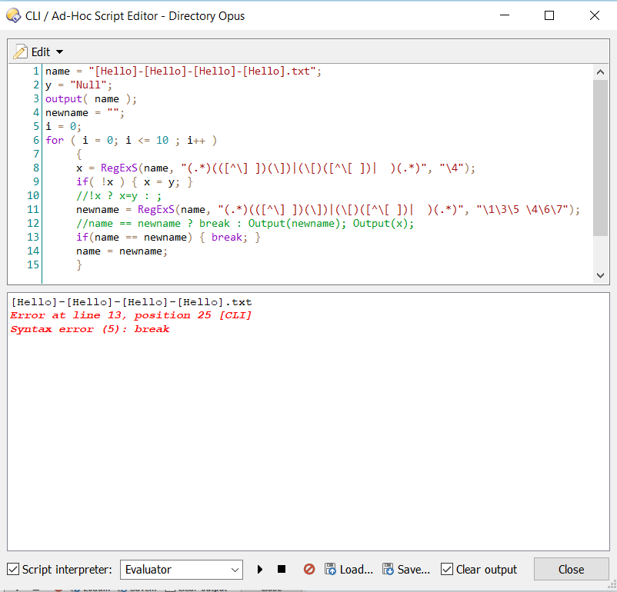This screenshot has height=592, width=617.
Task: Click the red clear/cancel icon
Action: click(309, 570)
